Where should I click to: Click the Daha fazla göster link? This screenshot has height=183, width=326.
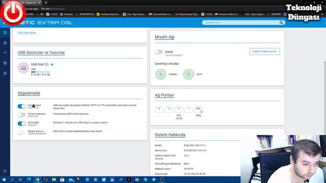pyautogui.click(x=27, y=33)
